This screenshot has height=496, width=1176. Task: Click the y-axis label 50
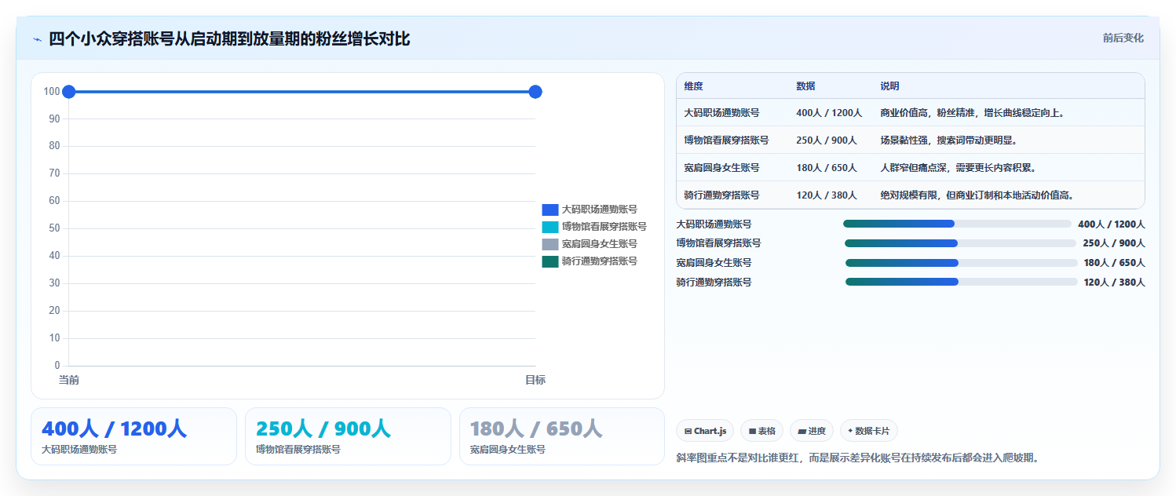pos(54,228)
